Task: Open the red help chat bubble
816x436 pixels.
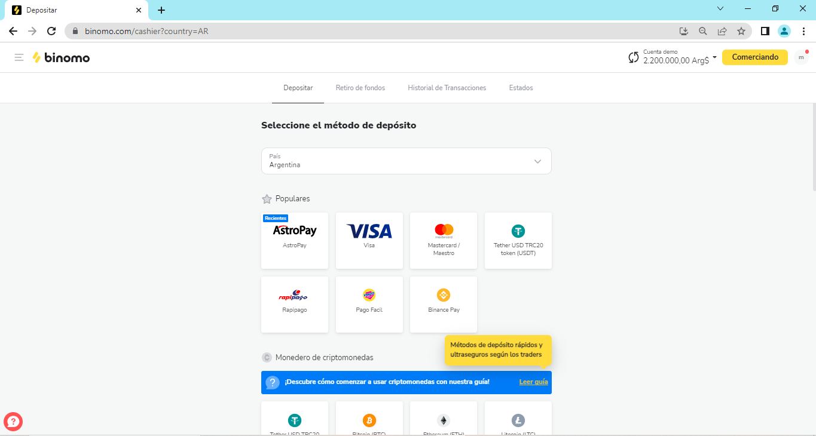Action: click(x=13, y=422)
